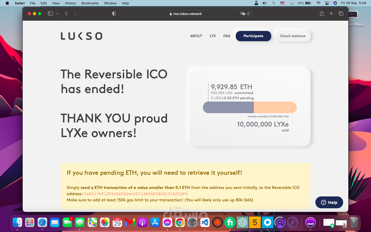Image resolution: width=371 pixels, height=232 pixels.
Task: Open the Trash in the Dock
Action: 354,222
